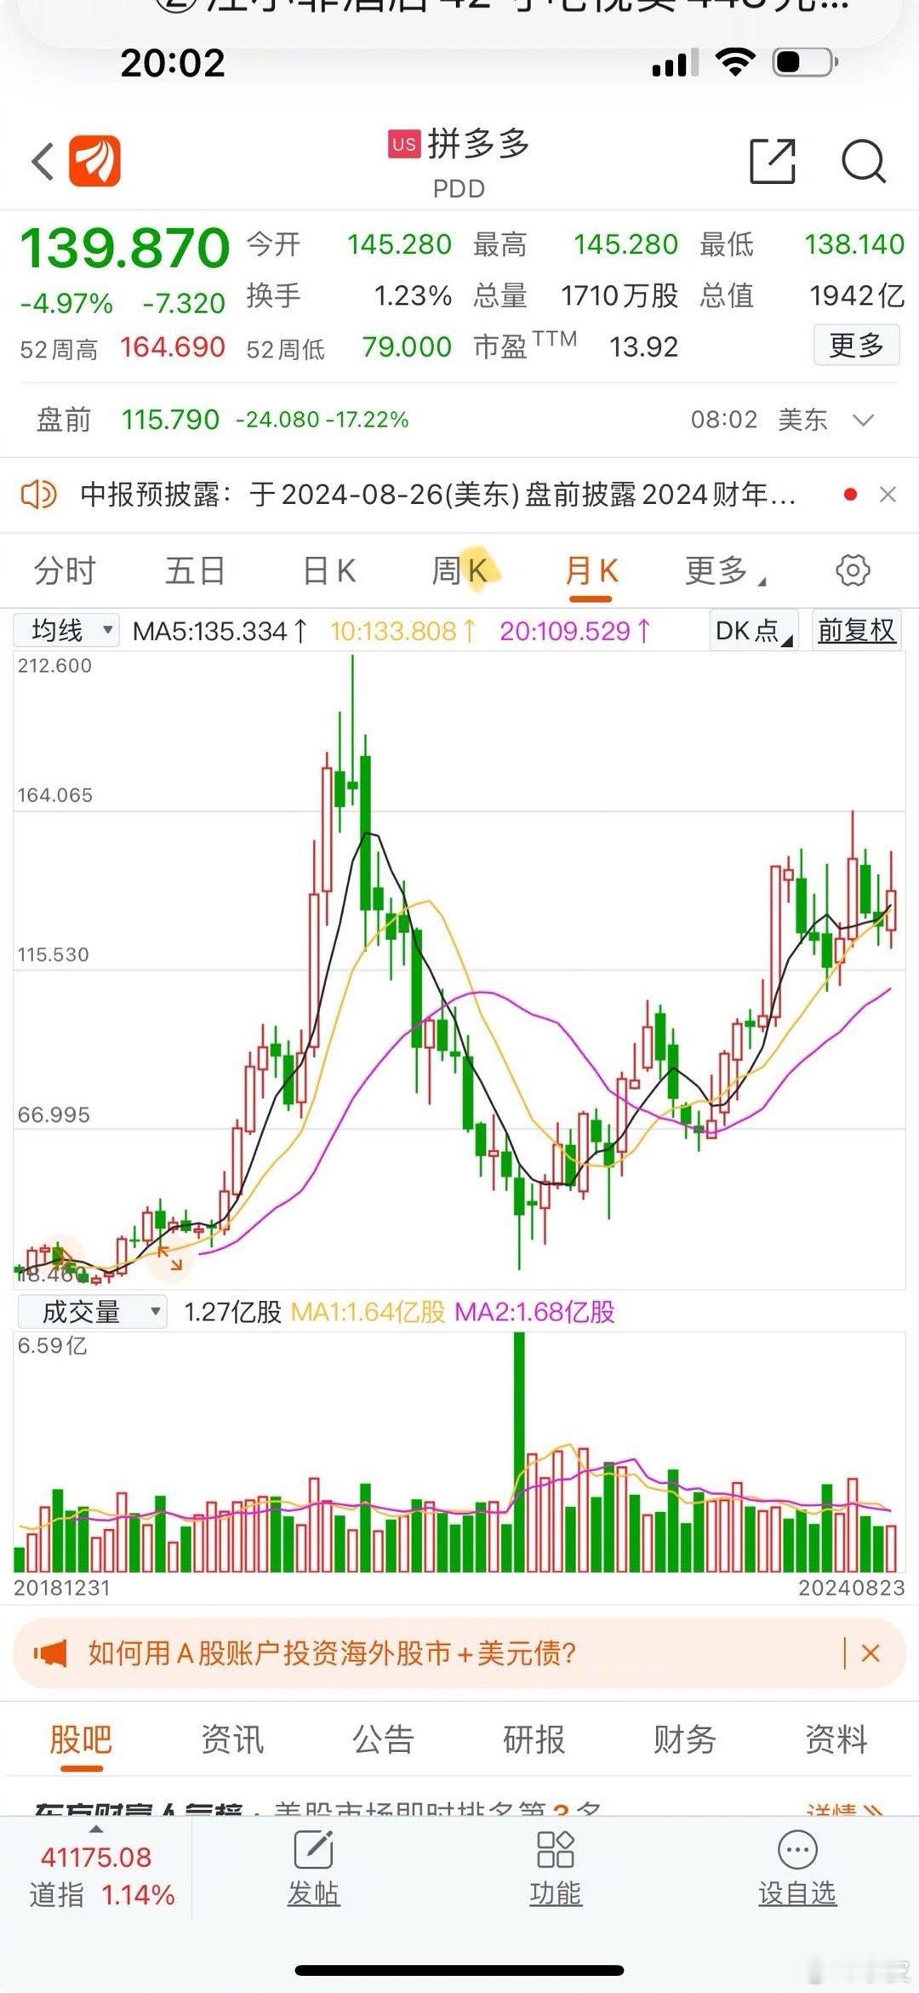The image size is (919, 1993).
Task: Tap the red notification dot
Action: [849, 495]
